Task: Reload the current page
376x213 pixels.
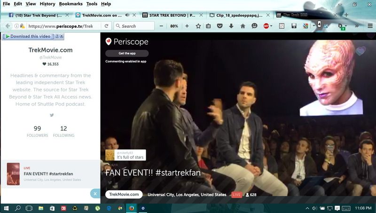Action: pos(106,26)
